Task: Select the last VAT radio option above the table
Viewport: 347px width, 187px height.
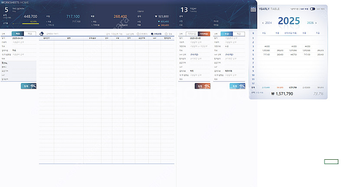Action: (x=166, y=34)
